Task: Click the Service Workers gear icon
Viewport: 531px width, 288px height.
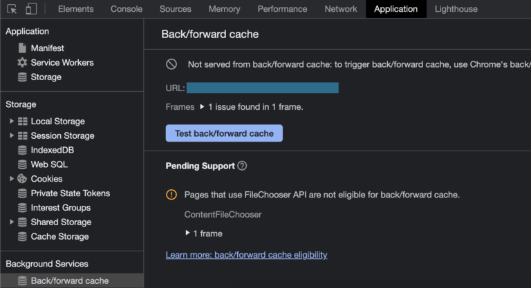Action: tap(22, 63)
